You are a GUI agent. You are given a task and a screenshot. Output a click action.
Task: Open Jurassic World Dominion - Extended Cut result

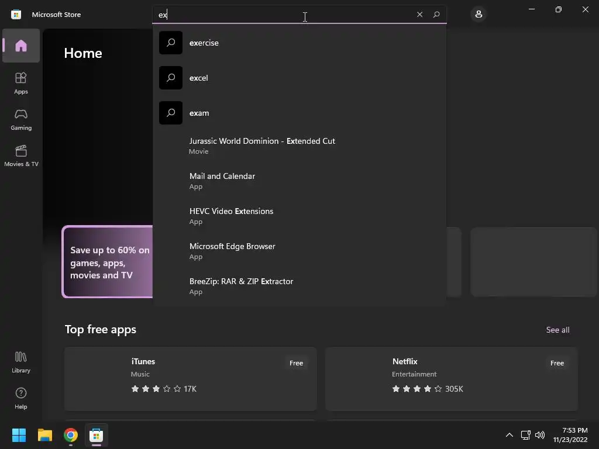(299, 146)
